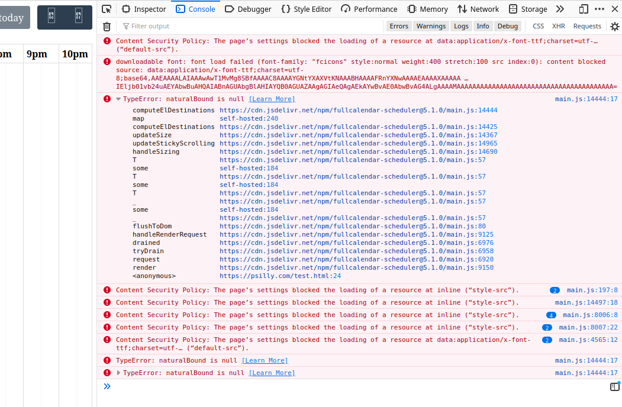This screenshot has height=407, width=622.
Task: Click repeat badge 4 on style-src error
Action: click(x=551, y=315)
